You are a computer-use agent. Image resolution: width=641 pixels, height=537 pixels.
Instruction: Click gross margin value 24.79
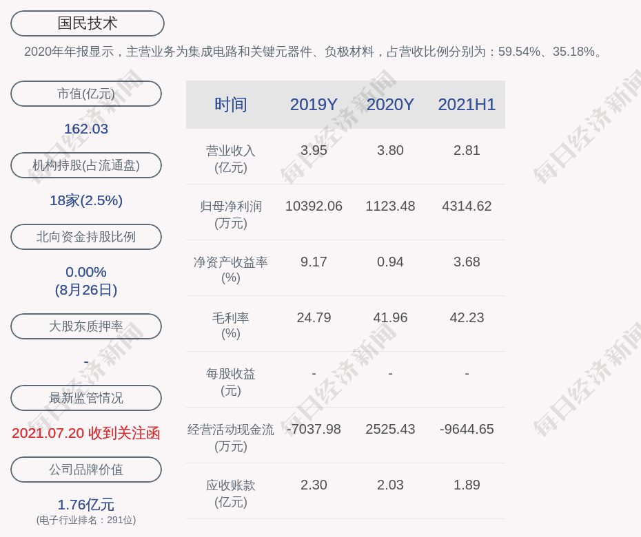314,317
